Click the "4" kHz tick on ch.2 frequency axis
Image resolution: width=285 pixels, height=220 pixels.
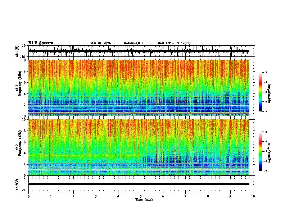pos(25,153)
